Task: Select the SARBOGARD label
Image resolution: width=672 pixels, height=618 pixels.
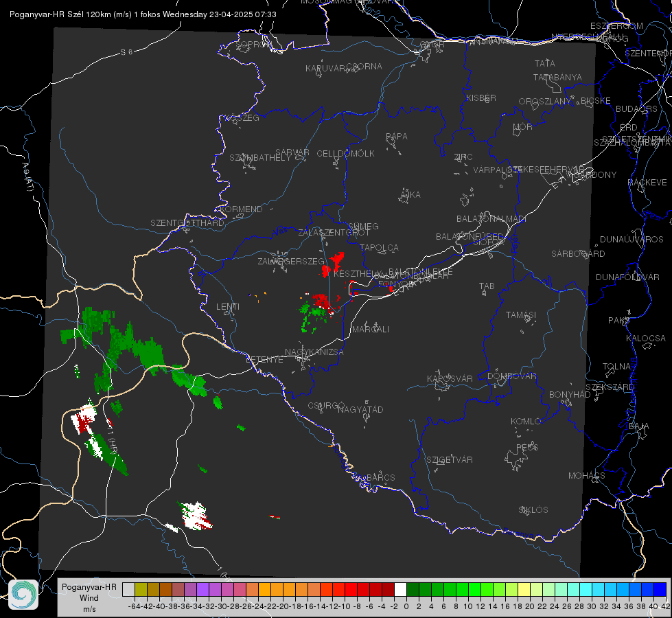Action: pos(578,254)
